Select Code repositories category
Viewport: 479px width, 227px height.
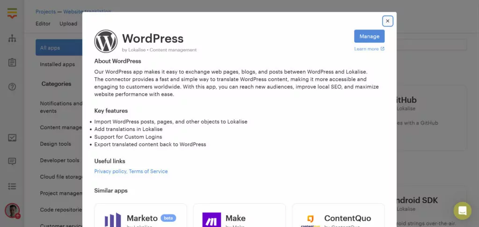[61, 210]
